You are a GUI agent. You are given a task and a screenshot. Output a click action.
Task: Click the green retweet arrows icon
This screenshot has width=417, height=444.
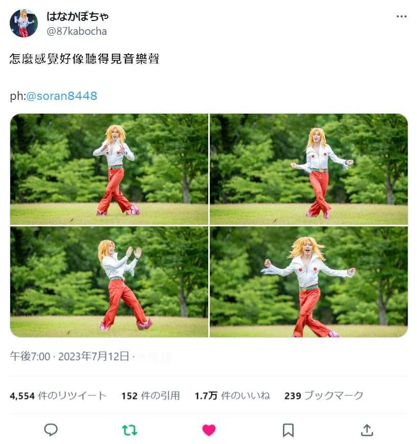[129, 430]
